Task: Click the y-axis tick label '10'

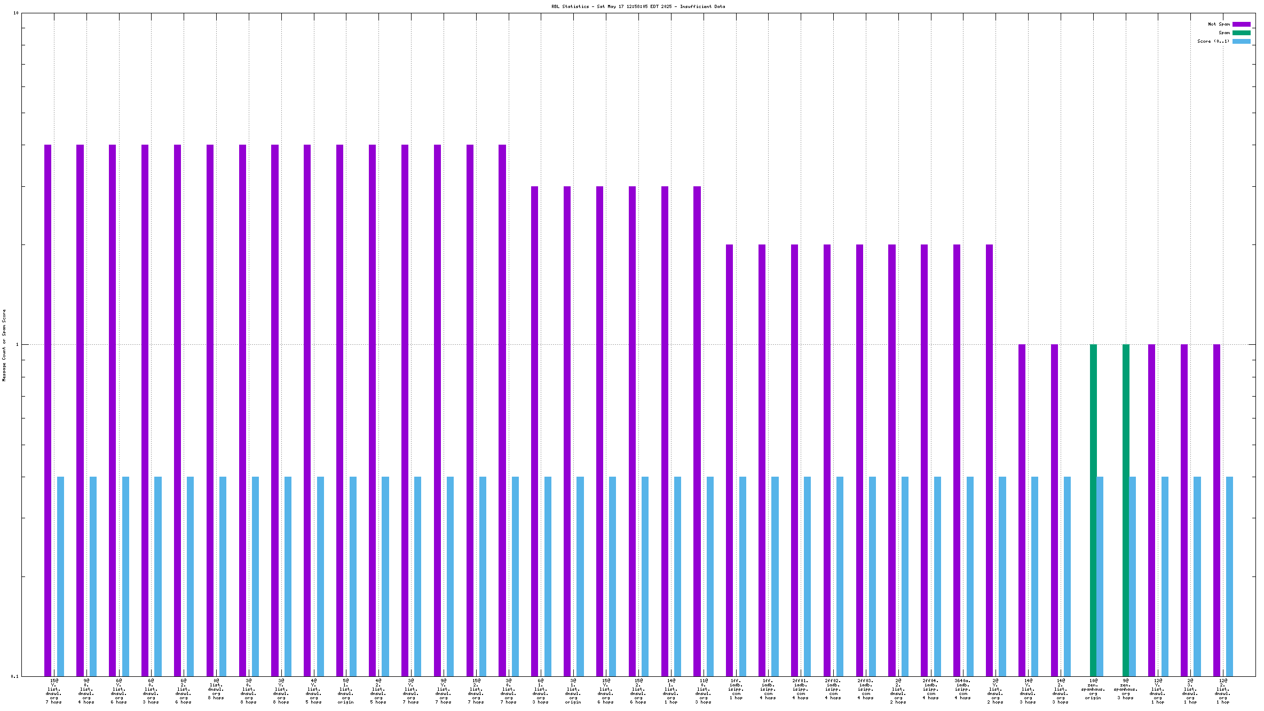Action: pyautogui.click(x=15, y=13)
